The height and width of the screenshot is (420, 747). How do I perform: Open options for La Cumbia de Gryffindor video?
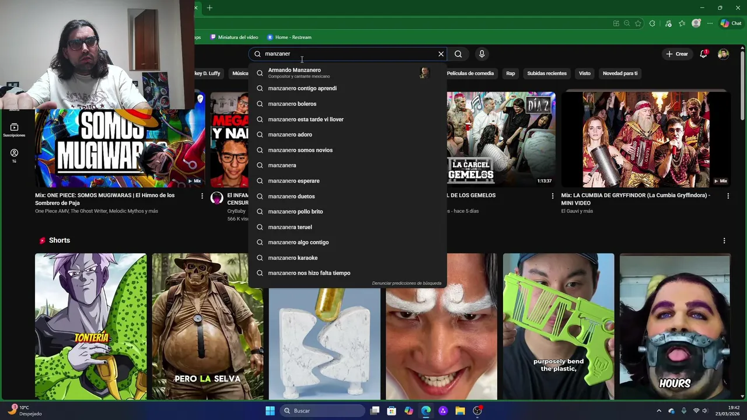(x=728, y=196)
